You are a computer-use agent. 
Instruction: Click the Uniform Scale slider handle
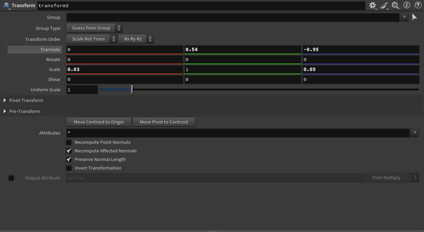pos(132,90)
